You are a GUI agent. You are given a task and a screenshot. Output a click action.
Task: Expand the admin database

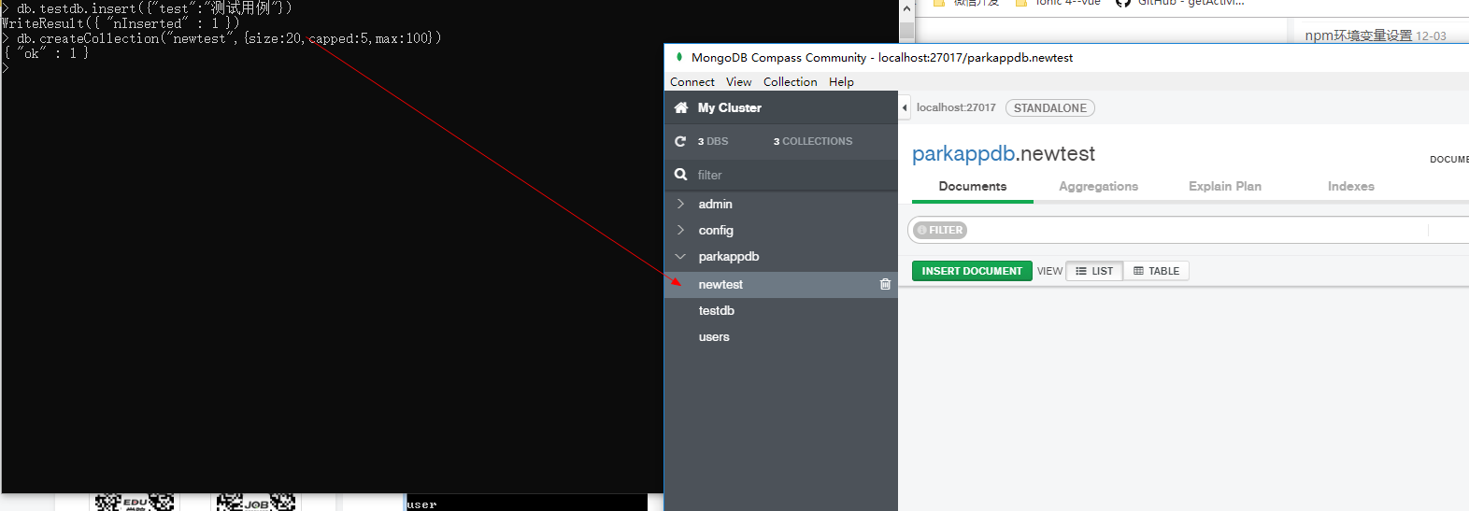click(x=680, y=204)
